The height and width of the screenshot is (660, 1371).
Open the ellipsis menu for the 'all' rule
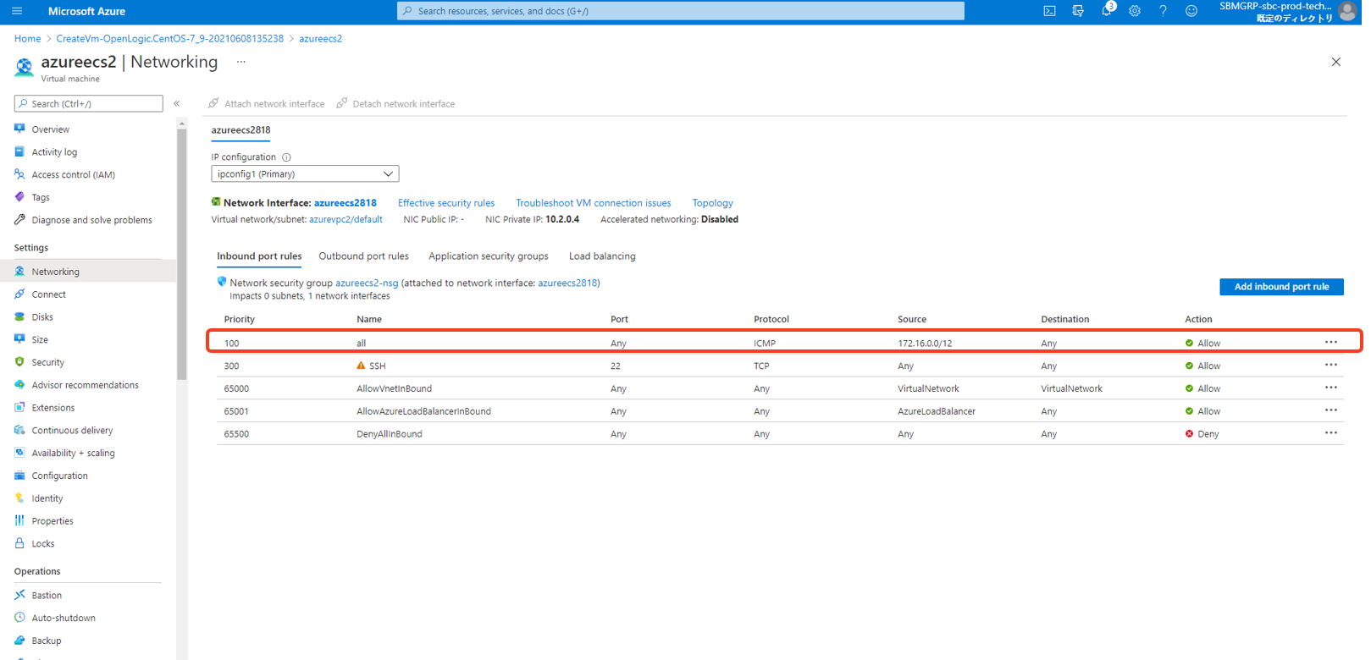(1331, 343)
